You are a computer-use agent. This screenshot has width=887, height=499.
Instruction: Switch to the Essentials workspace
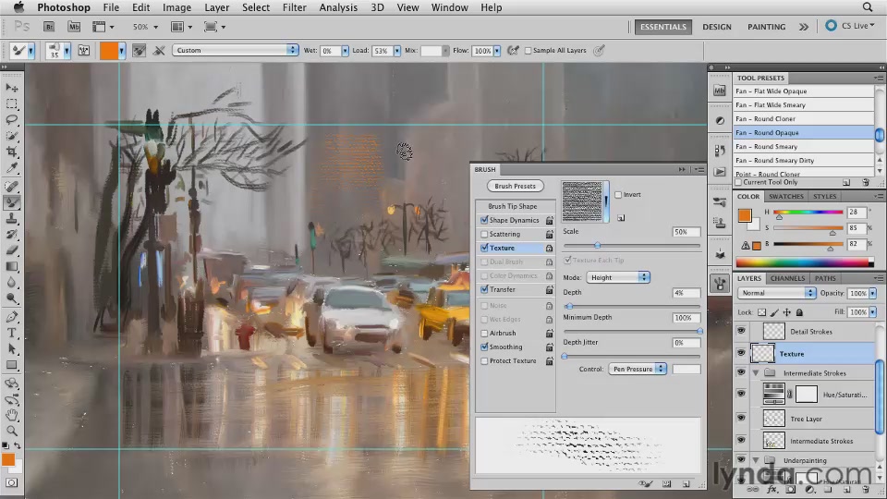click(x=663, y=27)
